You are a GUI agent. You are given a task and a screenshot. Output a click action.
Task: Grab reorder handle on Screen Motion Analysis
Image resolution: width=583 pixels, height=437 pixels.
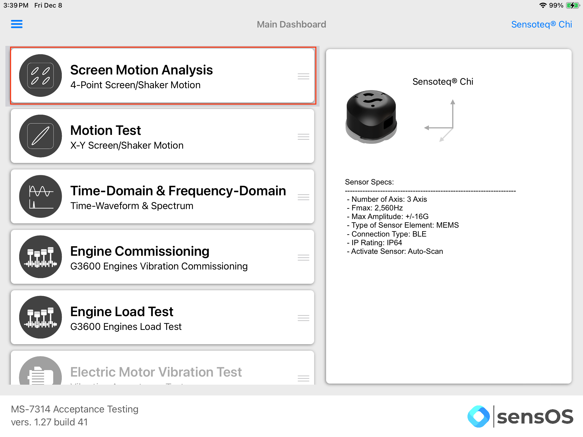pyautogui.click(x=303, y=76)
